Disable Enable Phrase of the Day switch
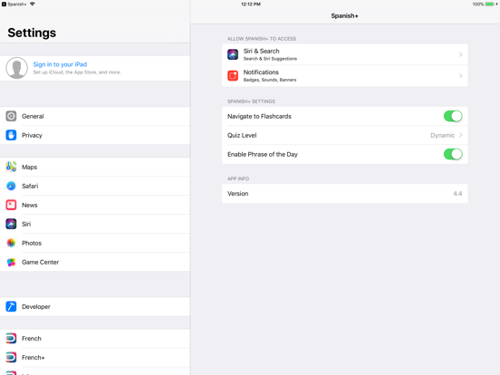Screen dimensions: 500x375 click(453, 154)
